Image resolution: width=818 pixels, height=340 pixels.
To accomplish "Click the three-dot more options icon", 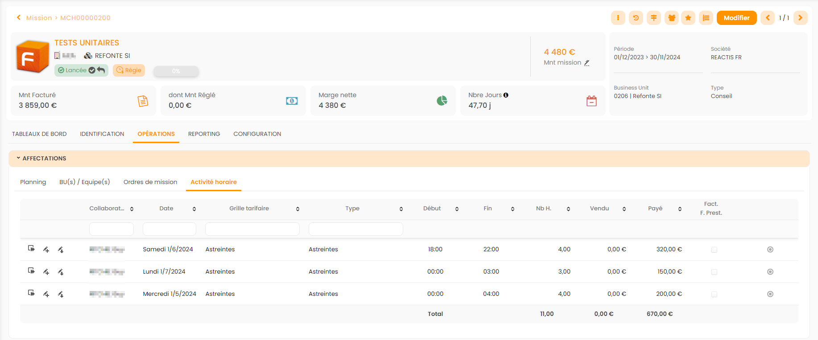I will tap(618, 18).
